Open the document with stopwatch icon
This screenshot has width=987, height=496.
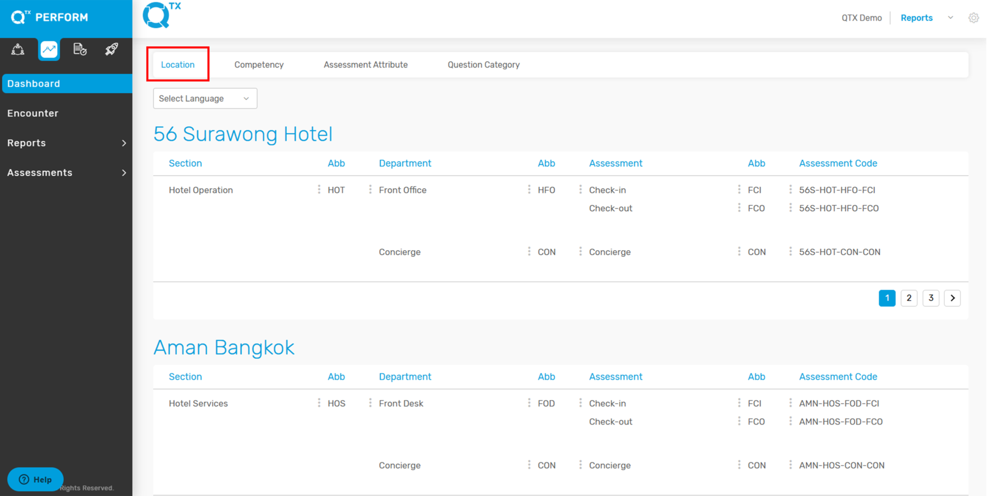click(x=80, y=49)
